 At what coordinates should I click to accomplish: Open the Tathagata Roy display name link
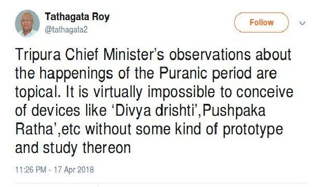(77, 17)
